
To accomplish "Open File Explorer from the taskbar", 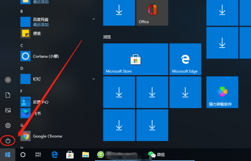I will [85, 155].
